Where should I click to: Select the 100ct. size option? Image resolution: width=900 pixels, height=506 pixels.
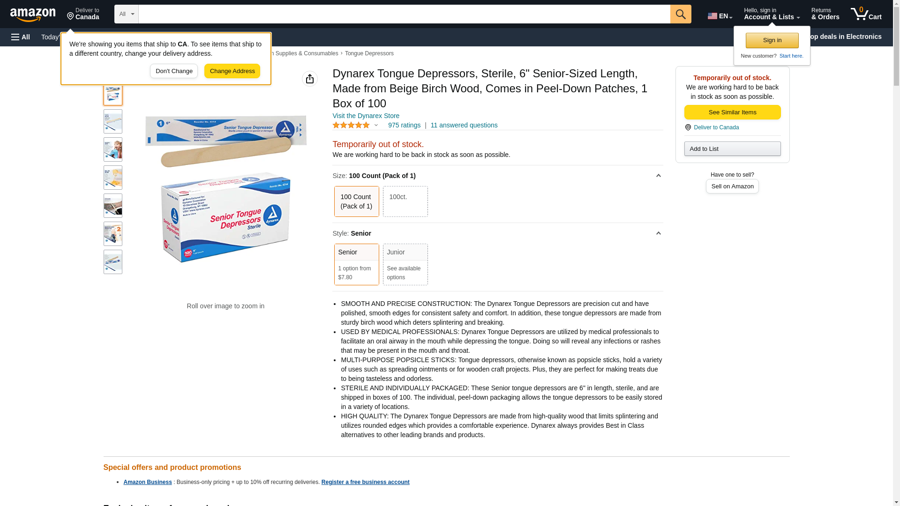(405, 201)
